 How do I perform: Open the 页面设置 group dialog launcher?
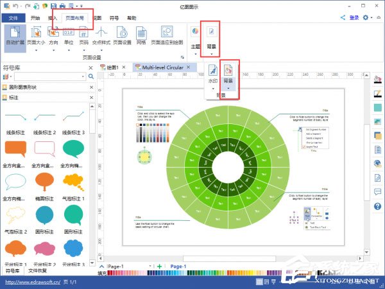182,57
